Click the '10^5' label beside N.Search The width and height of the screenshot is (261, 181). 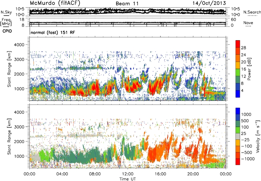pos(236,9)
